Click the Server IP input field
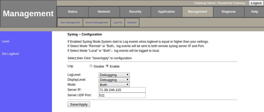 [122, 90]
